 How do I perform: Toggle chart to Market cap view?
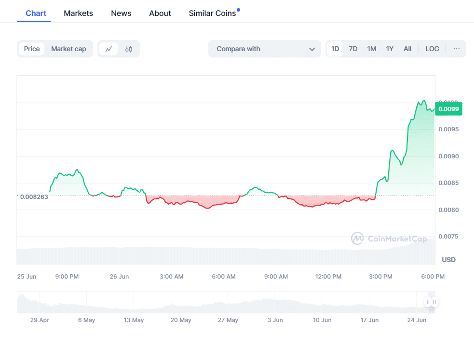pyautogui.click(x=68, y=49)
